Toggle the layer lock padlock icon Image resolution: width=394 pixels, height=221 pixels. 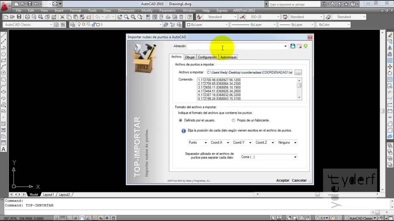(94, 25)
